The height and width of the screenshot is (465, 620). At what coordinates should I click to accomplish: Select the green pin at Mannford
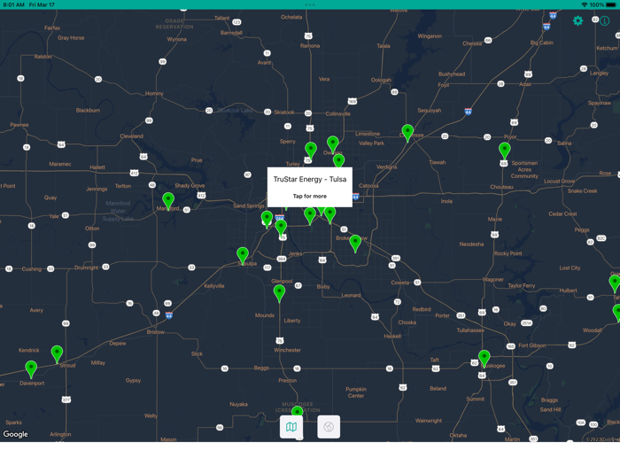click(x=168, y=200)
